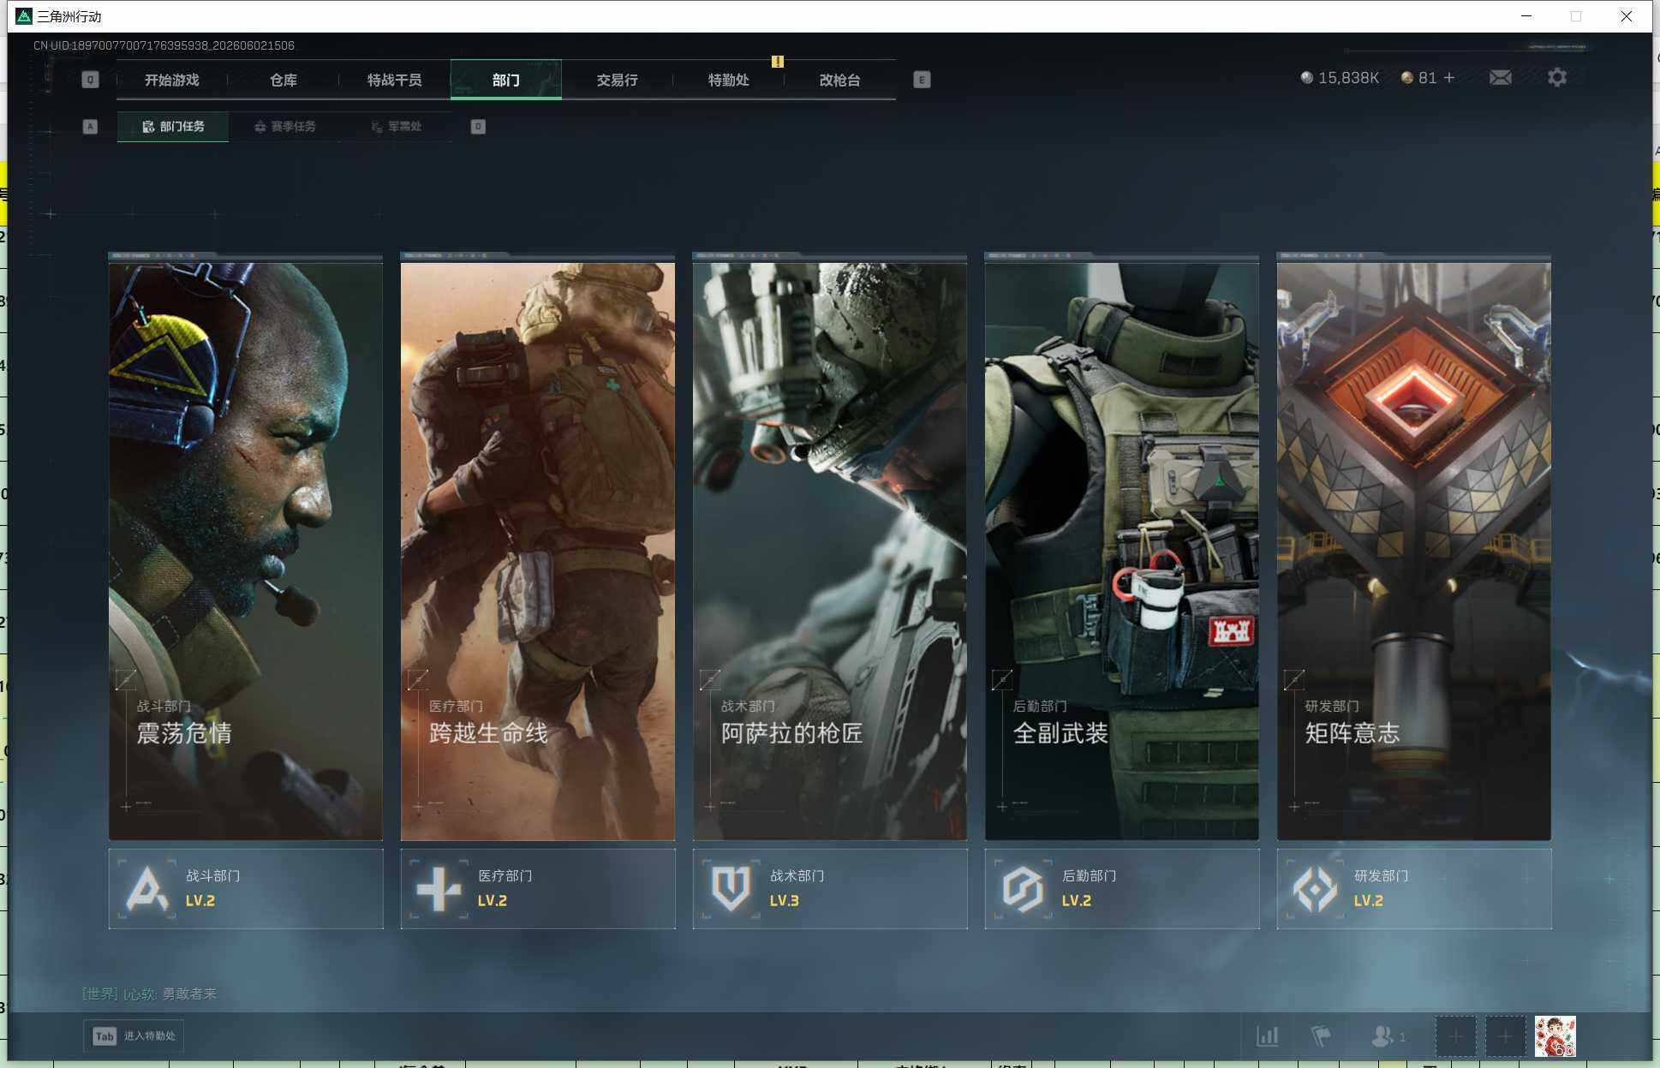Open the settings gear icon
The image size is (1660, 1068).
1557,78
